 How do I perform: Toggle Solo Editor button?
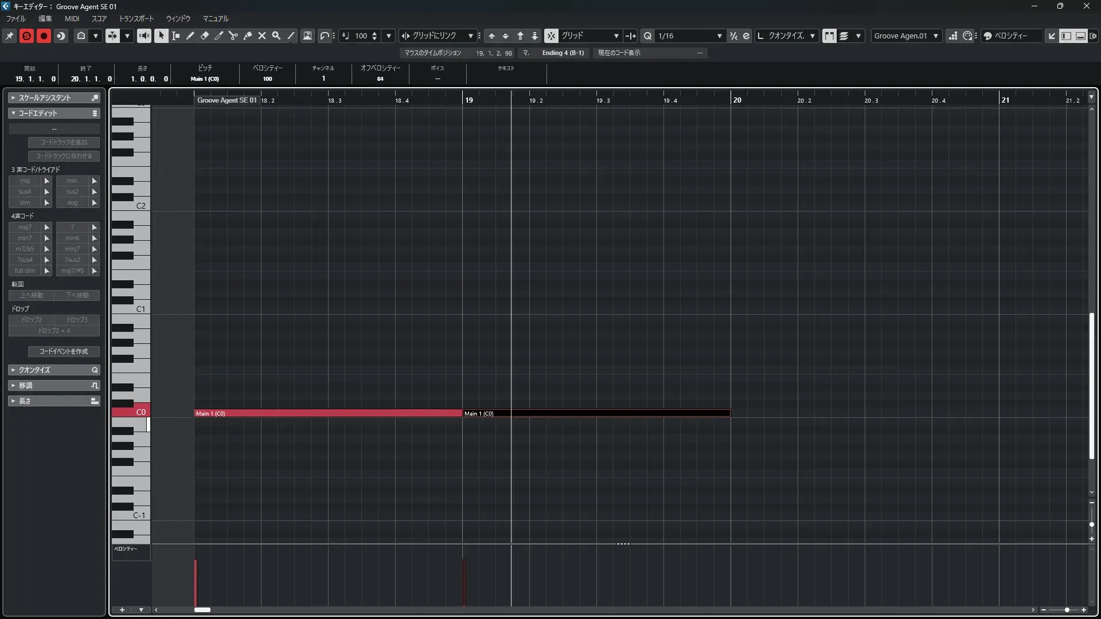[x=26, y=36]
